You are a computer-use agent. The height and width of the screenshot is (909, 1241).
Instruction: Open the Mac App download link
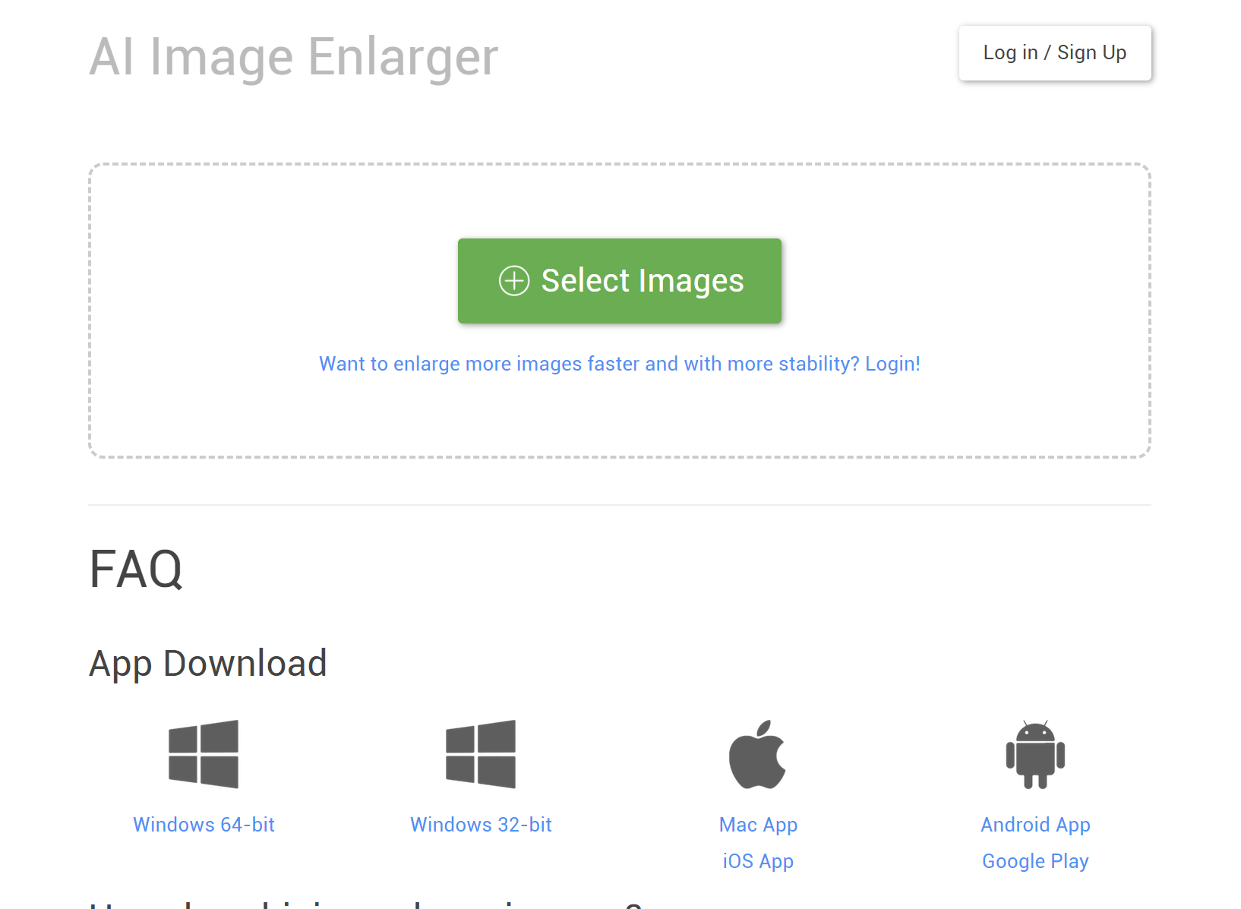coord(757,825)
